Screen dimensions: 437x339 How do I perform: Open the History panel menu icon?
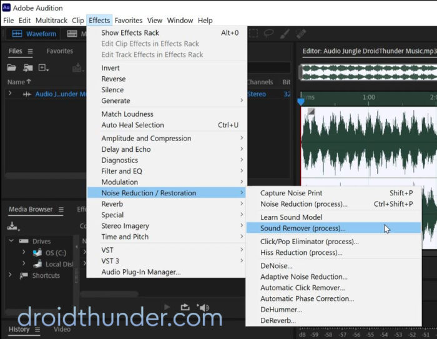pos(37,330)
